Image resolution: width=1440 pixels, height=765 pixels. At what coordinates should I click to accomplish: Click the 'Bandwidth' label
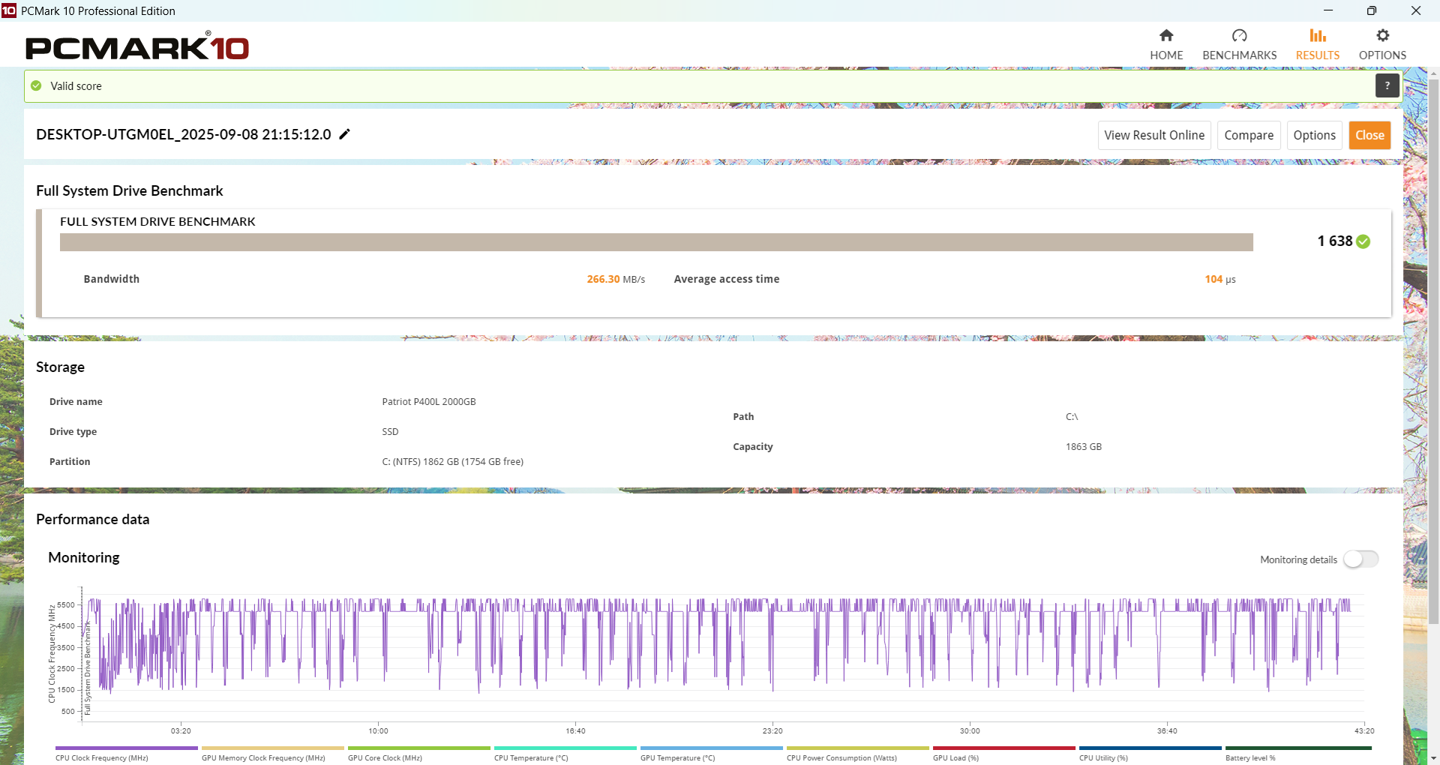[112, 279]
